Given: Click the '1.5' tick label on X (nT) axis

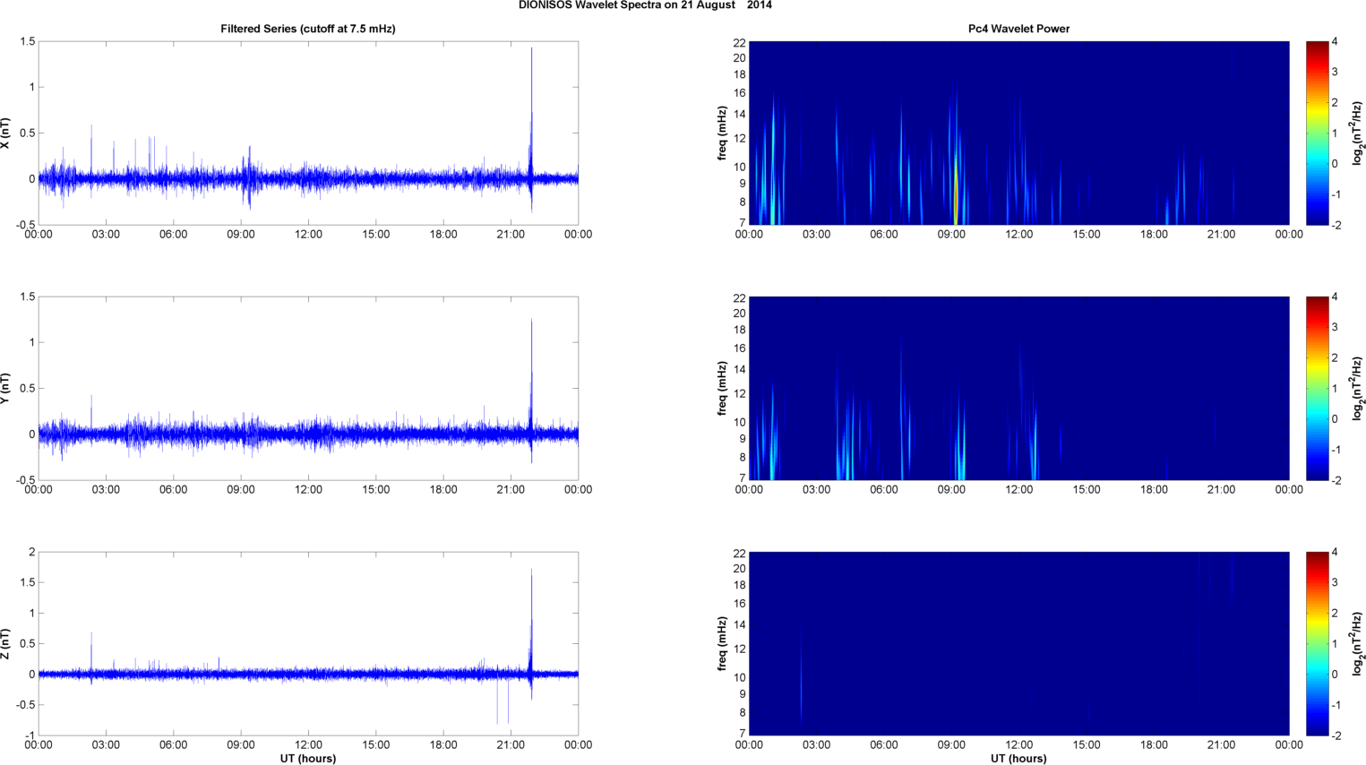Looking at the screenshot, I should click(27, 42).
